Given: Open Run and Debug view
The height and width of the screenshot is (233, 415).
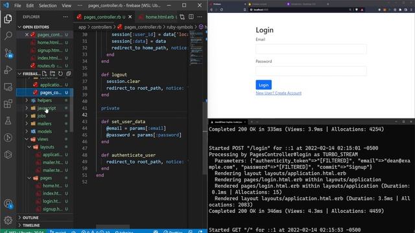Looking at the screenshot, I should click(x=8, y=70).
